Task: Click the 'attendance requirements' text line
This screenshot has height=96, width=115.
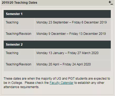Action: 21,87
